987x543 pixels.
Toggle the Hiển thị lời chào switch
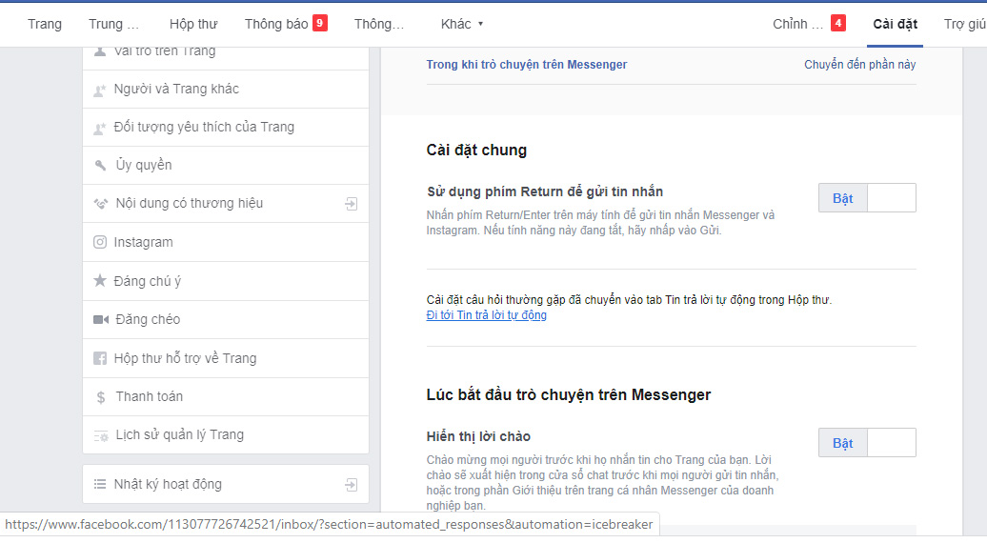tap(867, 443)
